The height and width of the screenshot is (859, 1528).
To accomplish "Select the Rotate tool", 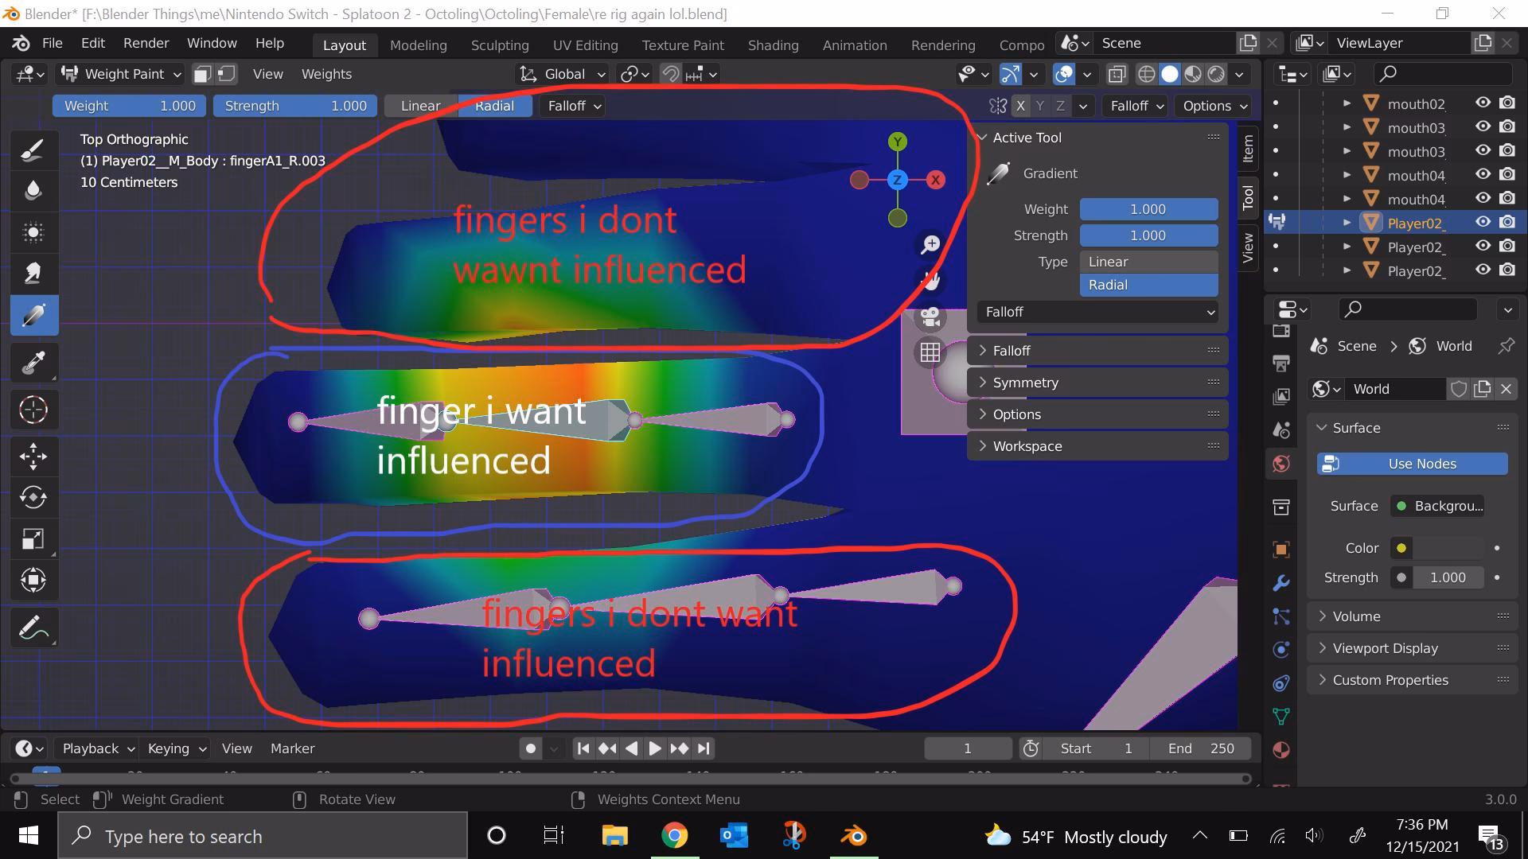I will pyautogui.click(x=33, y=497).
